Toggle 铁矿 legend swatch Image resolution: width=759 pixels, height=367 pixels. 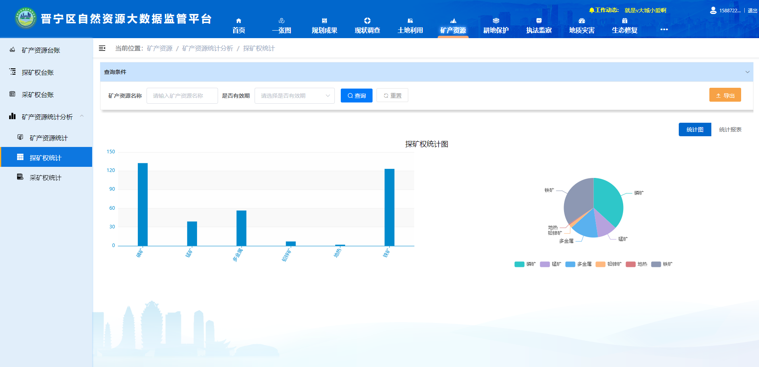tap(656, 264)
